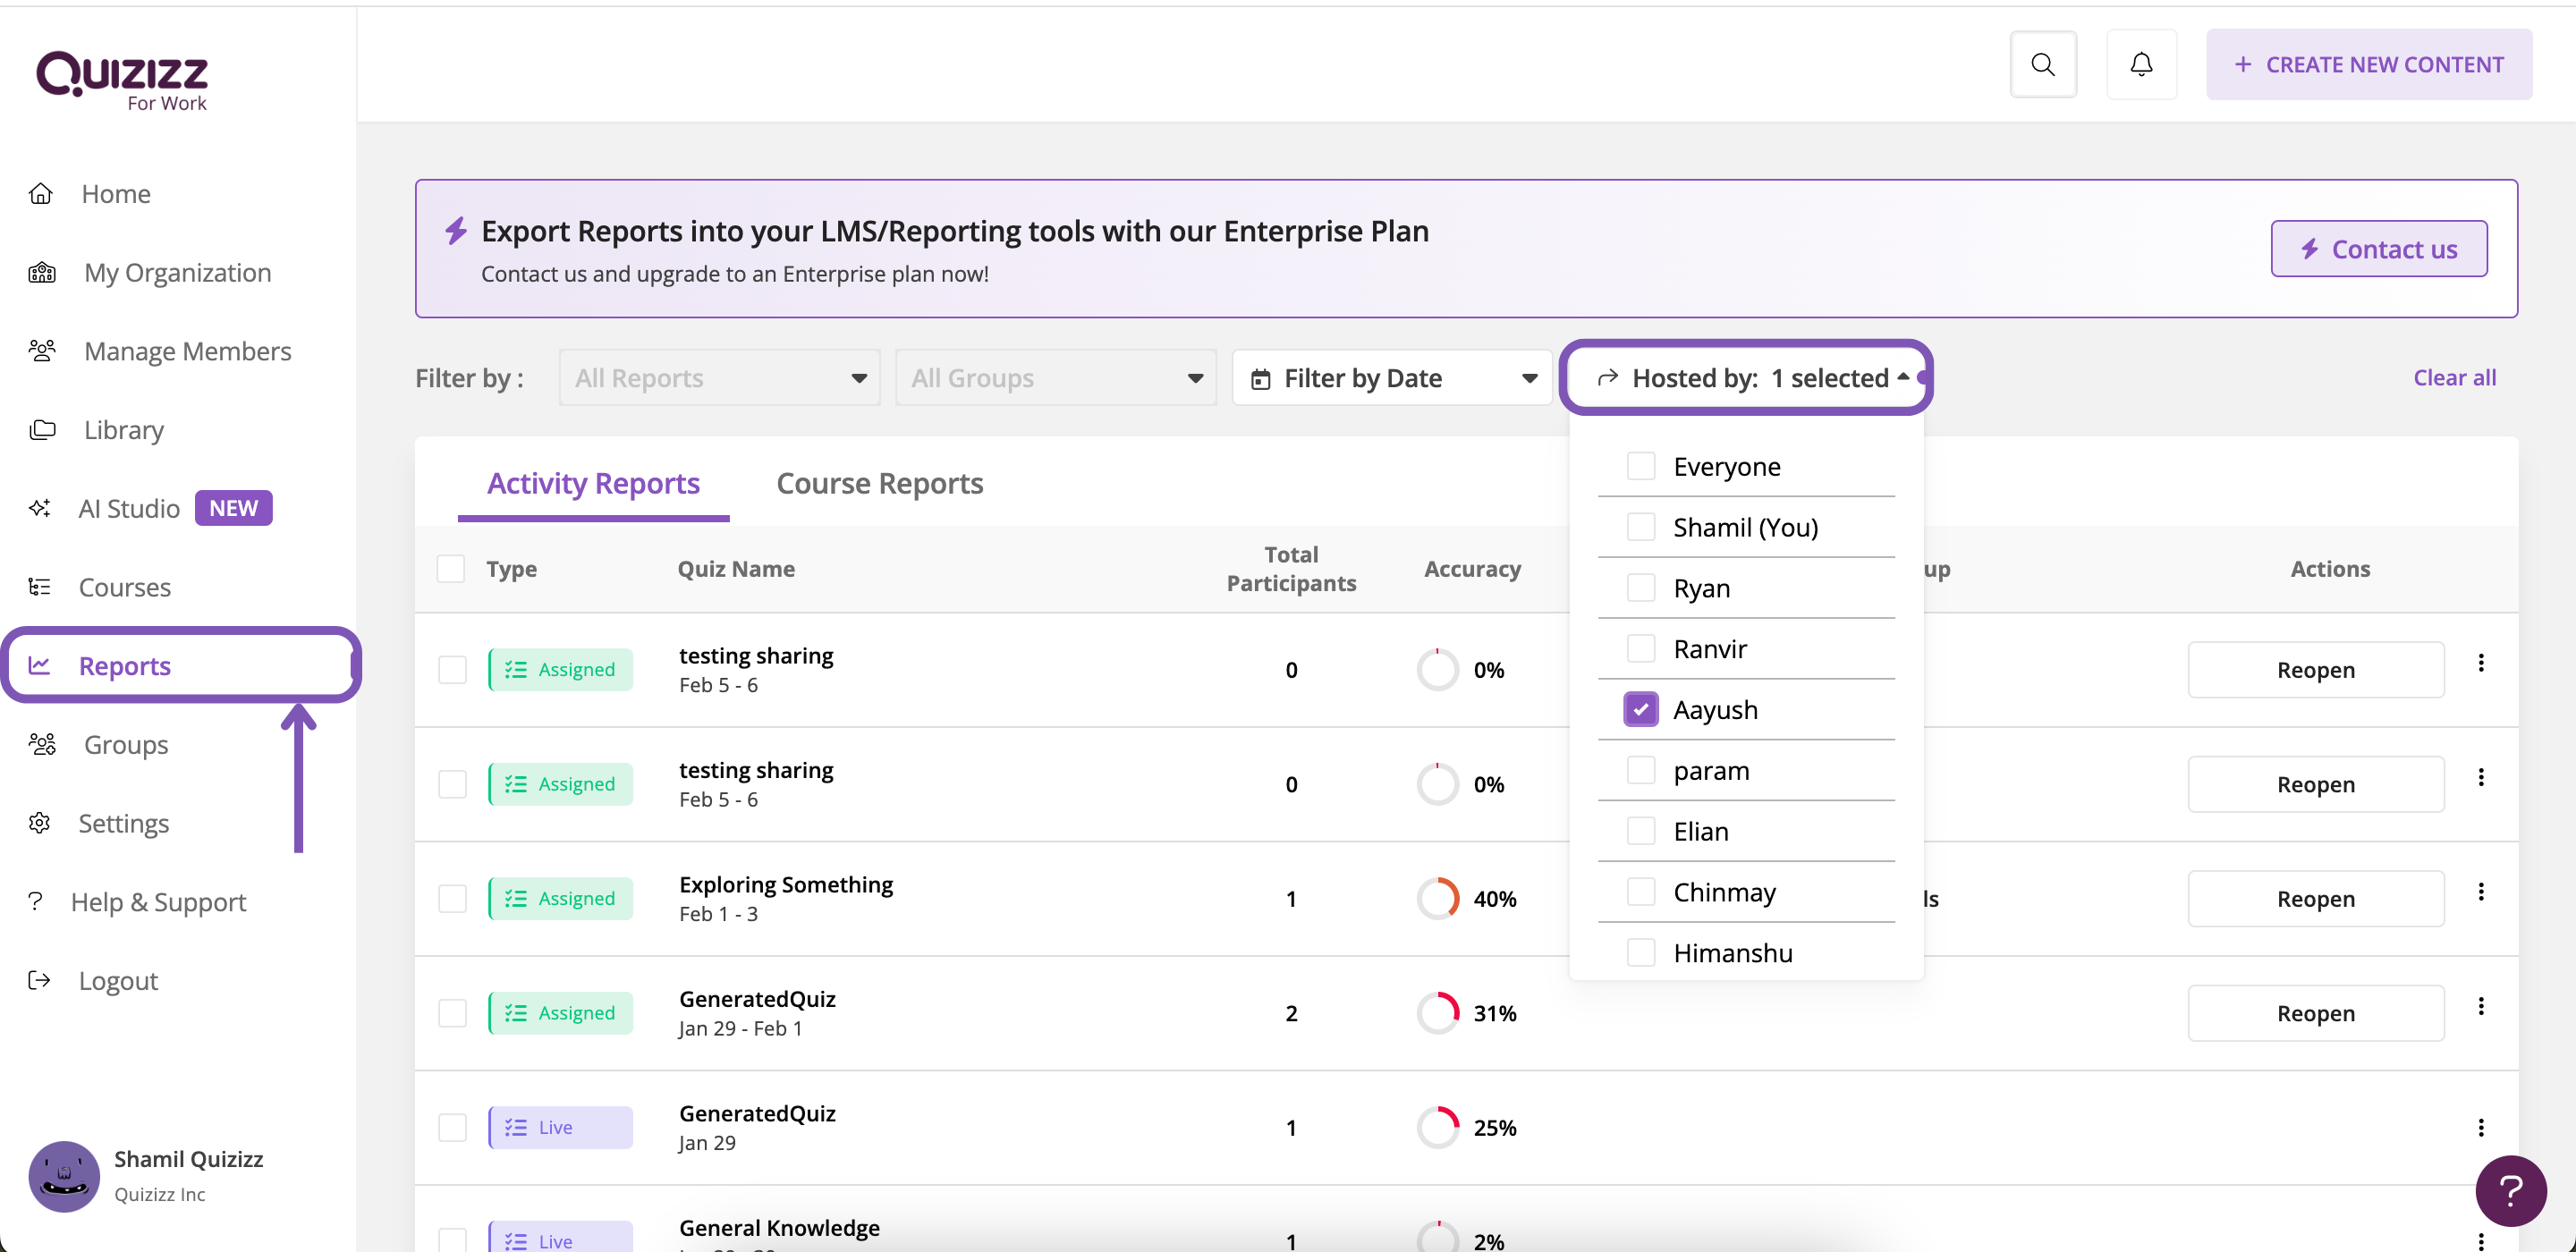Click the Create New Content button
This screenshot has height=1252, width=2576.
pyautogui.click(x=2368, y=65)
